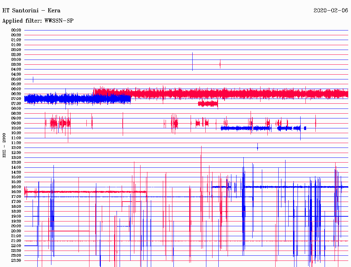
Task: Click the 02:00 time row label
Action: tap(16, 50)
